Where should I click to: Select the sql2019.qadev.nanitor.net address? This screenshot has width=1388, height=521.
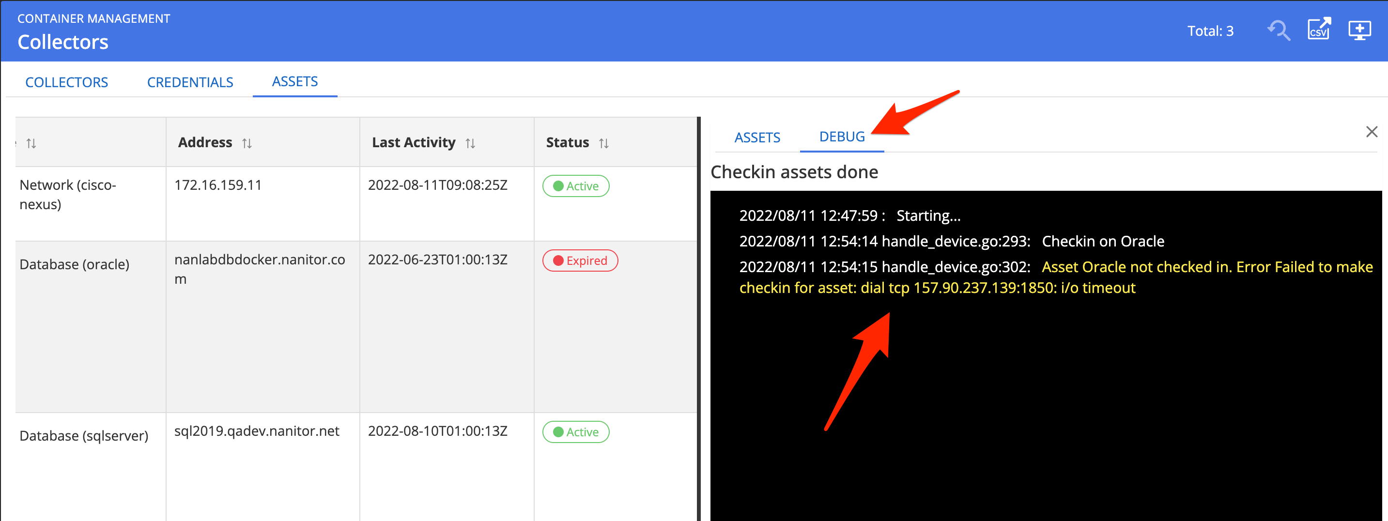point(257,431)
